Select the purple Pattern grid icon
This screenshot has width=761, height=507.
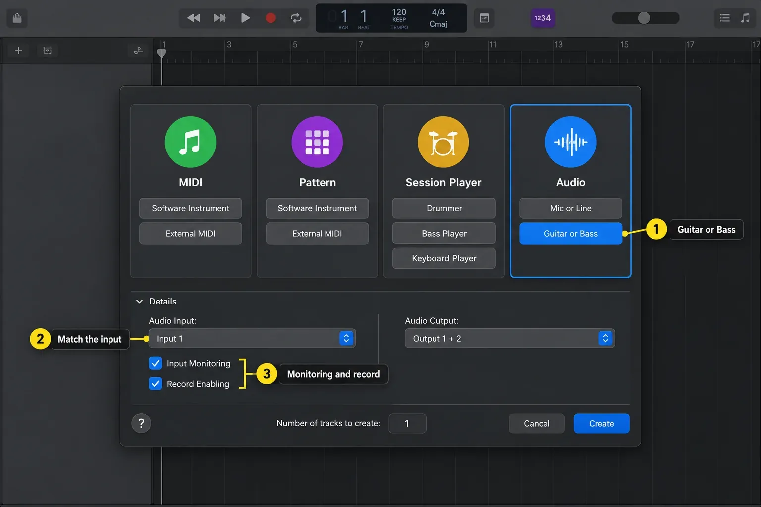click(318, 142)
